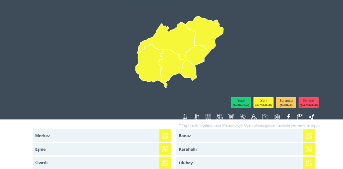The height and width of the screenshot is (169, 343).
Task: Click the orange Turuncu (Tehlikeli) legend box
Action: [286, 102]
